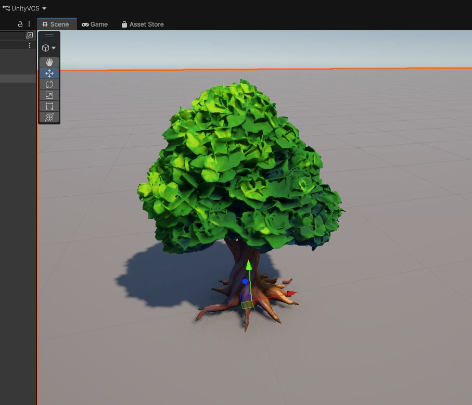The height and width of the screenshot is (405, 472).
Task: Open the UnityVCS dropdown
Action: point(44,8)
